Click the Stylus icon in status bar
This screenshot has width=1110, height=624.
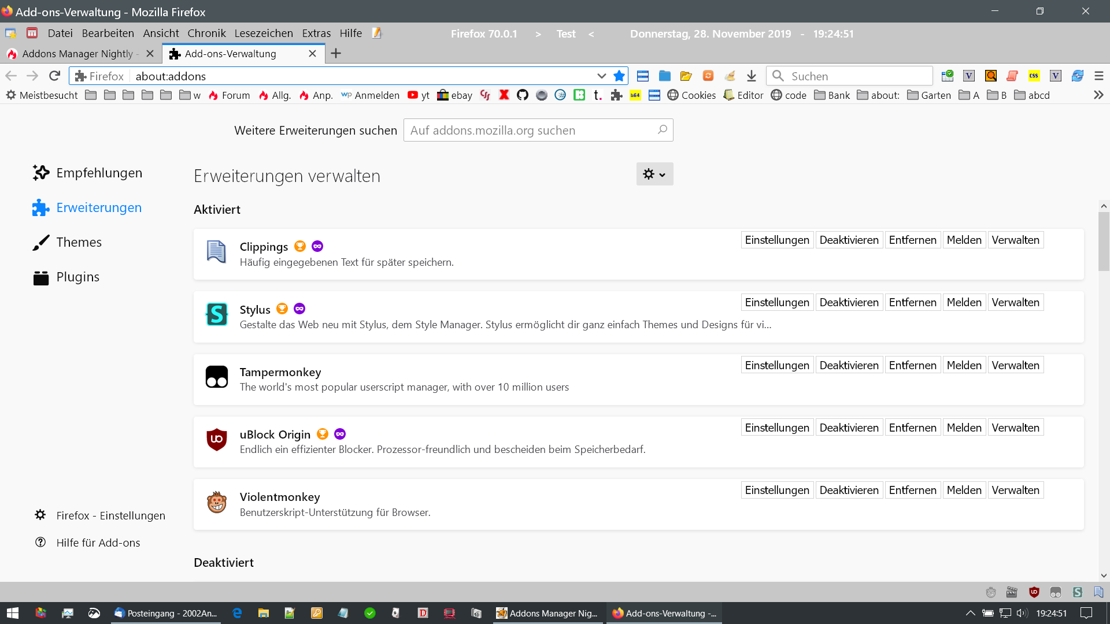pyautogui.click(x=1077, y=592)
